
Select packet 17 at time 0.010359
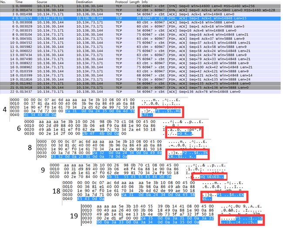140,71
